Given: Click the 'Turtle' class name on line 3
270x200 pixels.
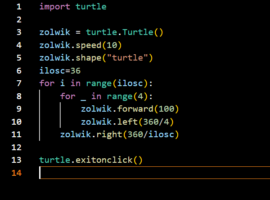Looking at the screenshot, I should pyautogui.click(x=138, y=32).
